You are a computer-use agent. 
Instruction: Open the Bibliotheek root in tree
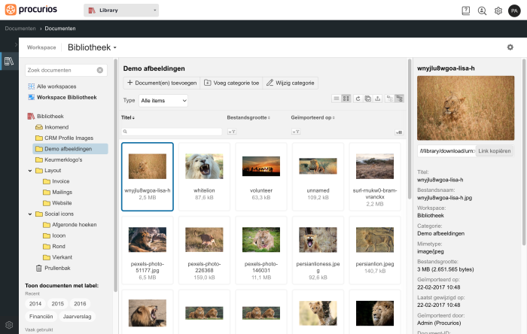pyautogui.click(x=46, y=116)
